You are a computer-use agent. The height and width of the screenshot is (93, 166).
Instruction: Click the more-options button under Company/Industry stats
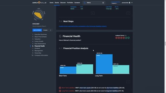point(93,13)
